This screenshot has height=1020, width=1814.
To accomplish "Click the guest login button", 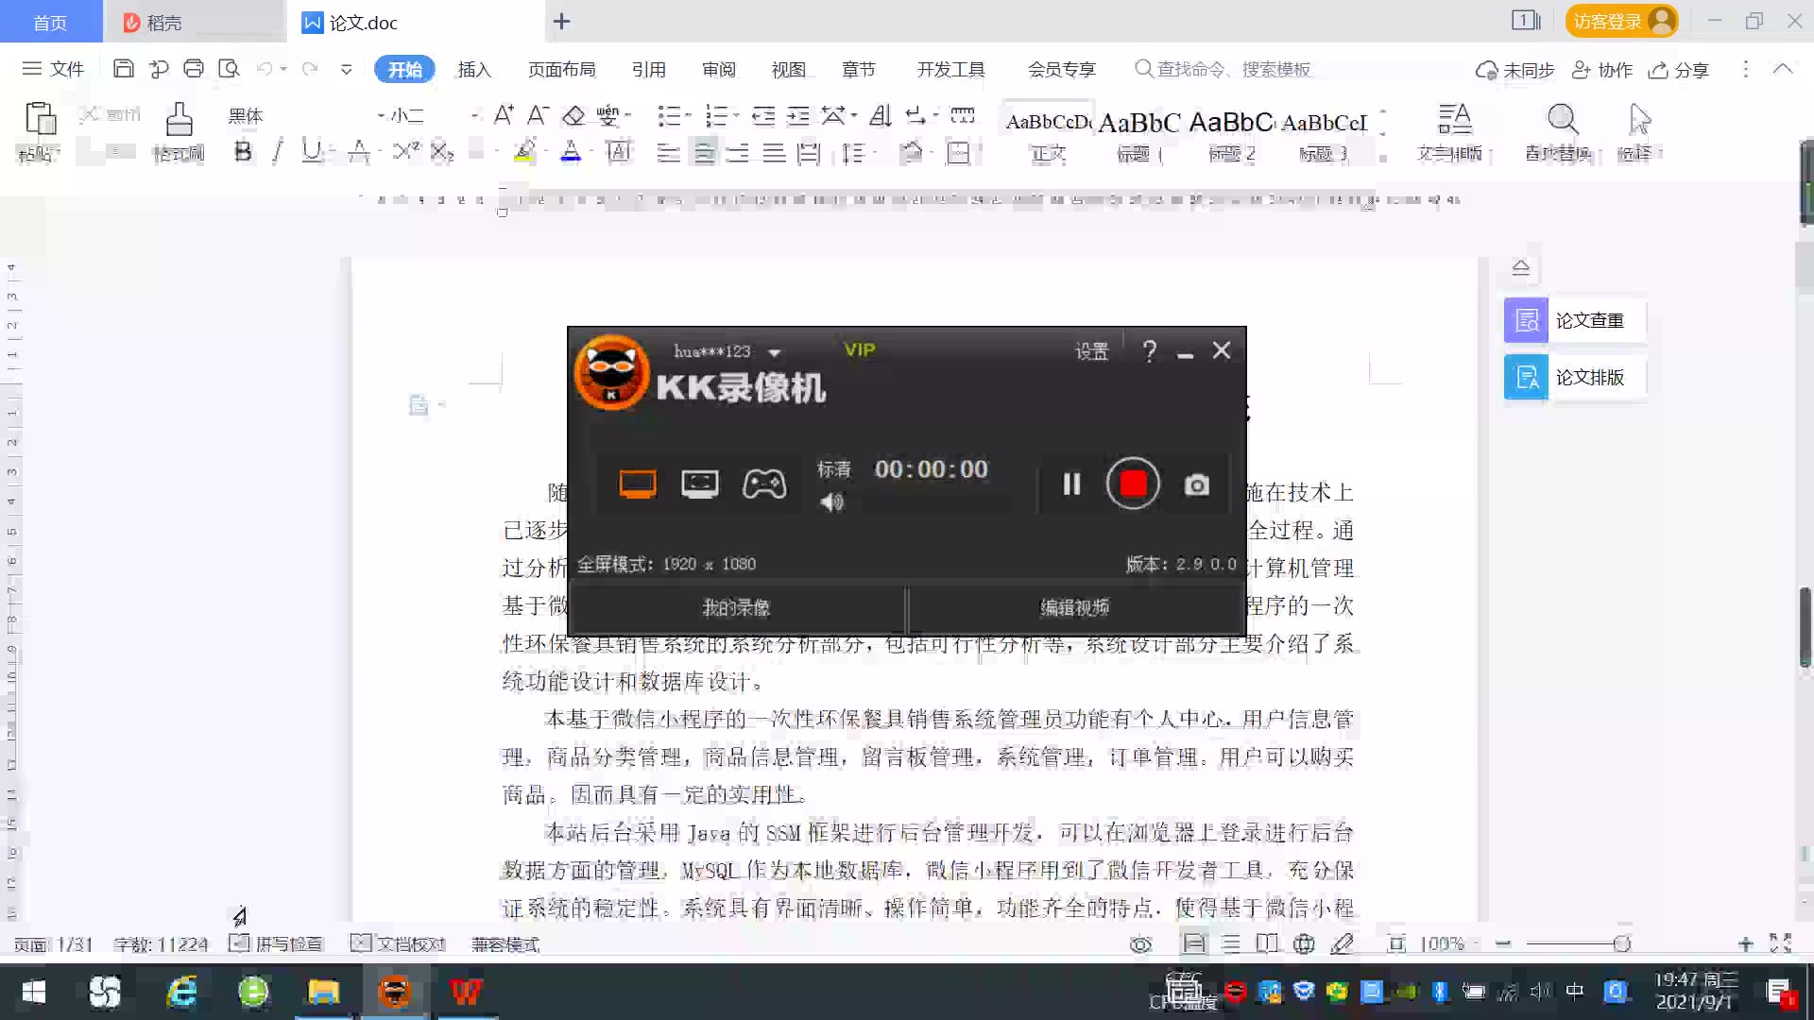I will [1621, 22].
